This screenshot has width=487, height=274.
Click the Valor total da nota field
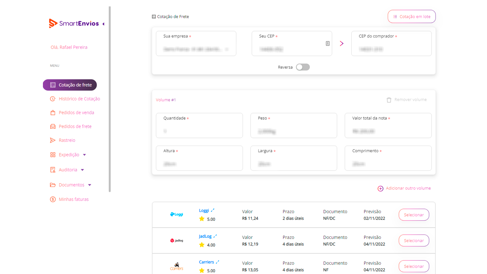[388, 125]
